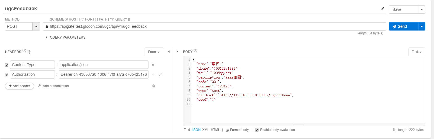Click the Add header button

(19, 86)
